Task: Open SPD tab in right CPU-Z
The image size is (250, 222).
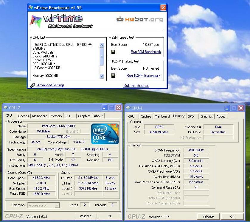Action: coord(191,116)
